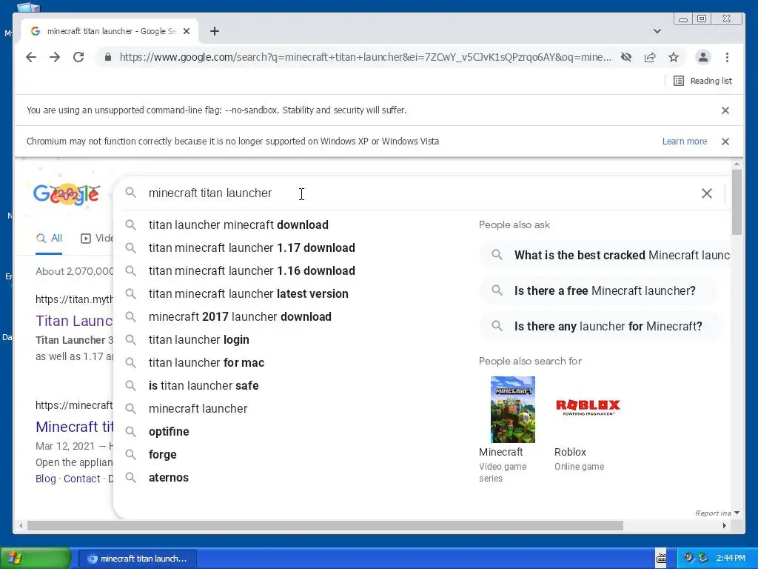Go back to the previous page
The height and width of the screenshot is (569, 758).
[31, 57]
